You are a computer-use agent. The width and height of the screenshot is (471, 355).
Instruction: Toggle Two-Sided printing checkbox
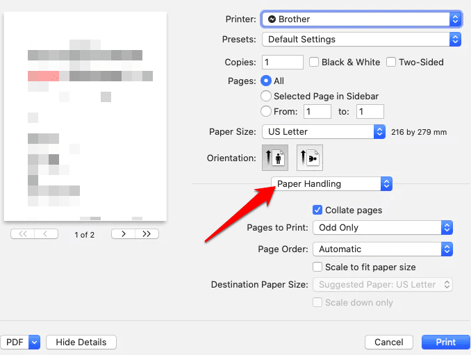(392, 62)
